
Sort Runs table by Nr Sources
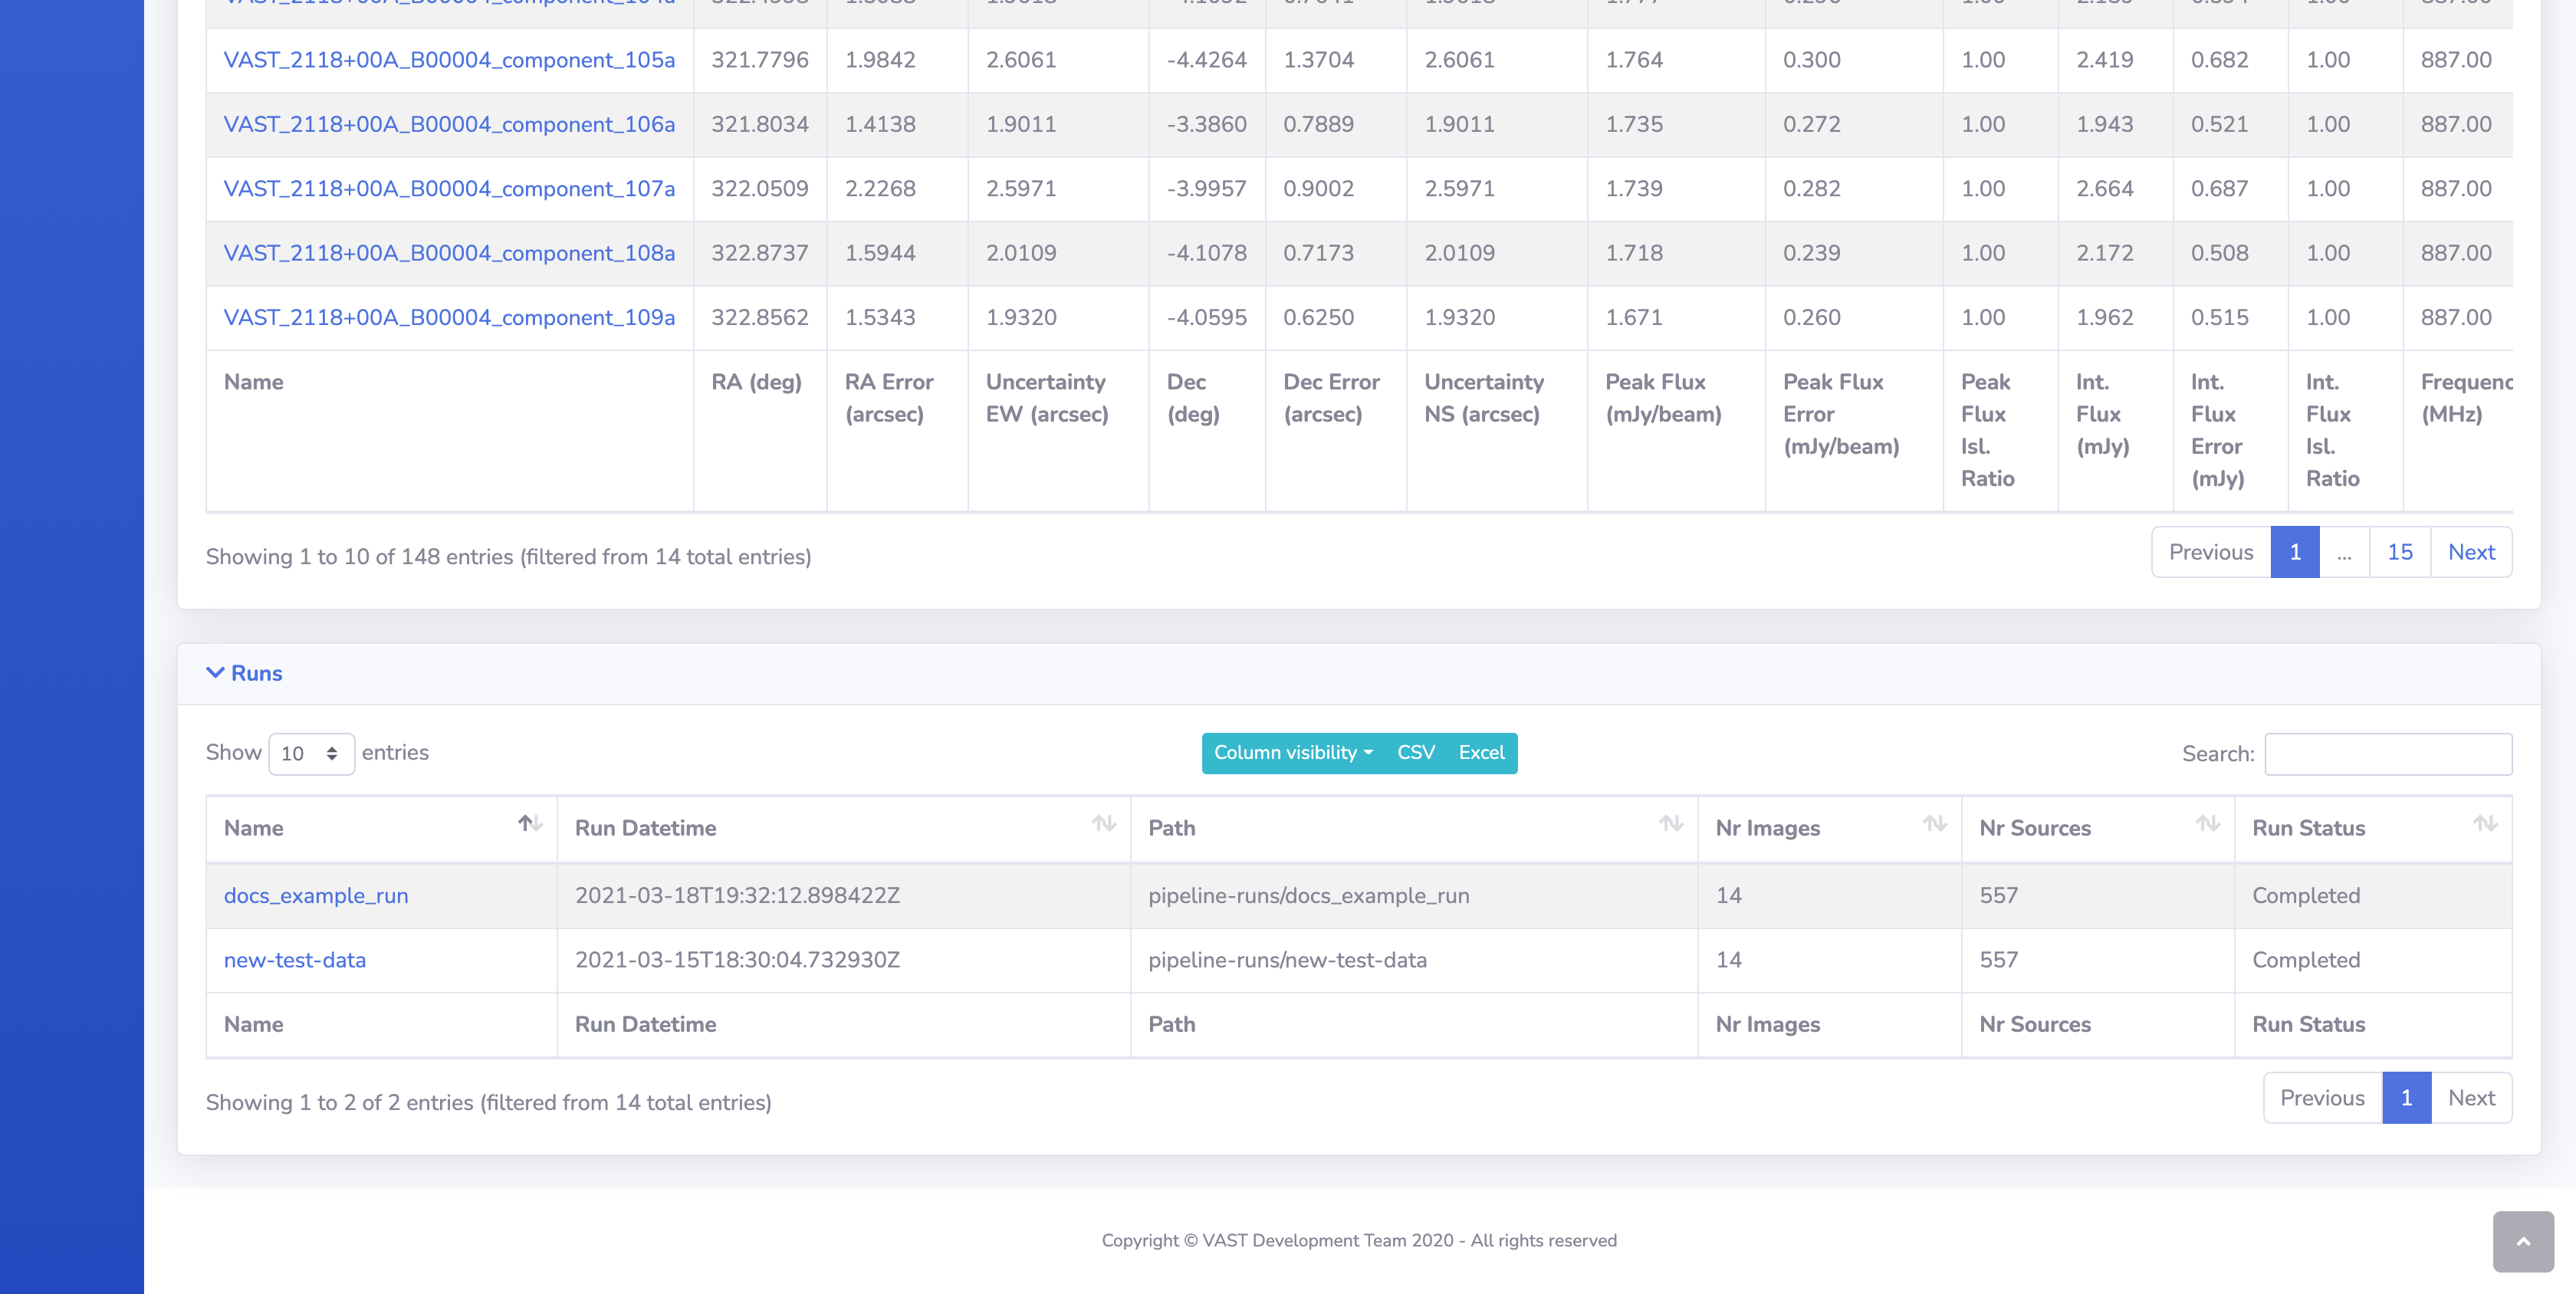pos(2097,828)
